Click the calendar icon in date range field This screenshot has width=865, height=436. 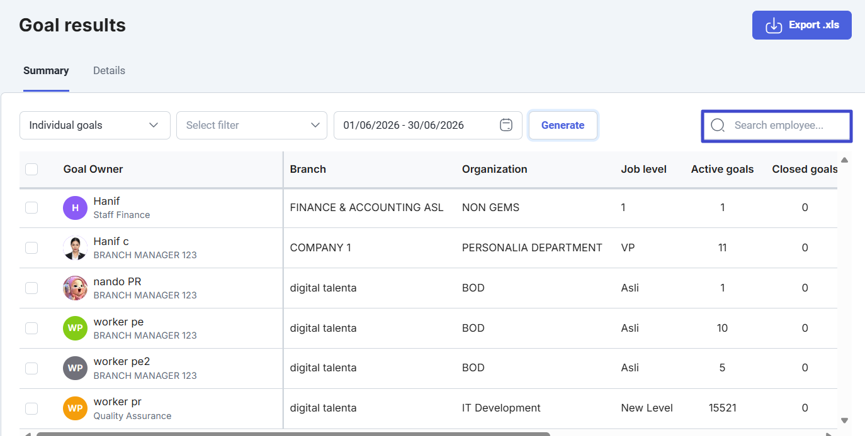(x=506, y=125)
